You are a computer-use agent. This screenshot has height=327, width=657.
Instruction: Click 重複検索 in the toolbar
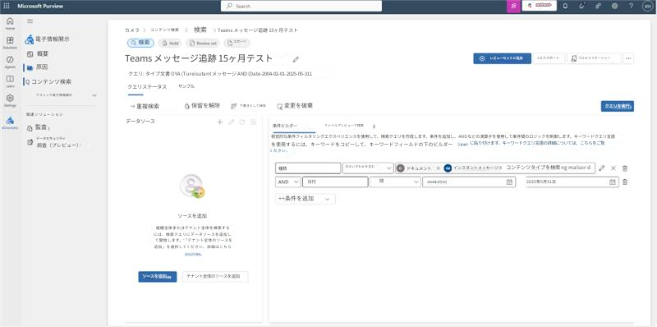[x=145, y=107]
